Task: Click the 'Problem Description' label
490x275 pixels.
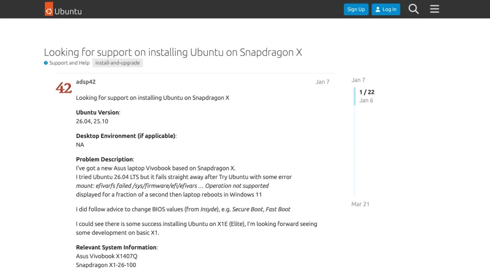Action: click(104, 159)
